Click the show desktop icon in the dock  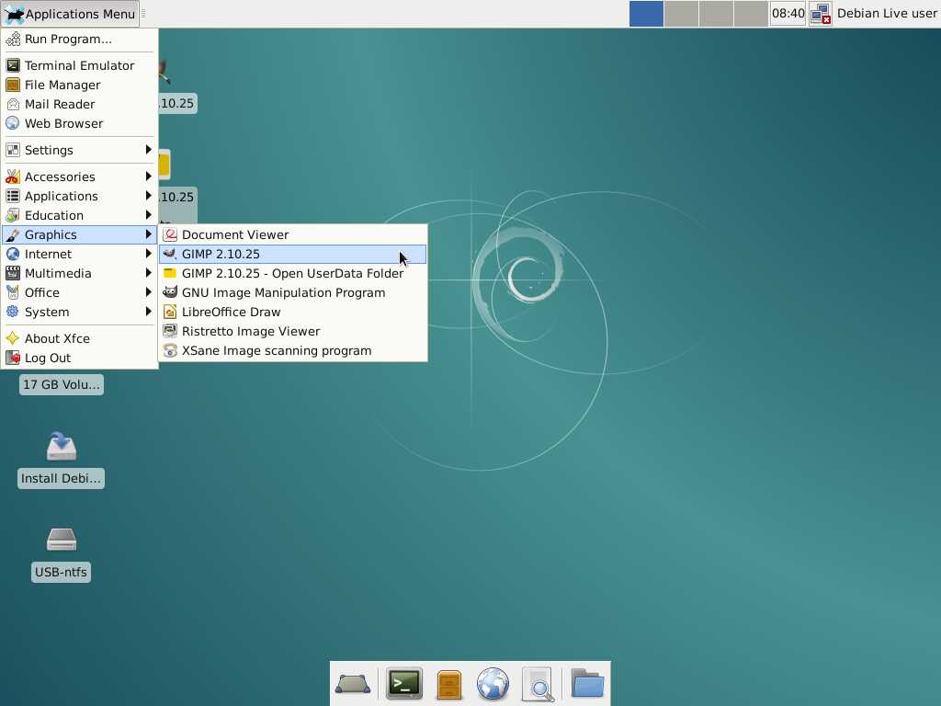click(x=353, y=684)
